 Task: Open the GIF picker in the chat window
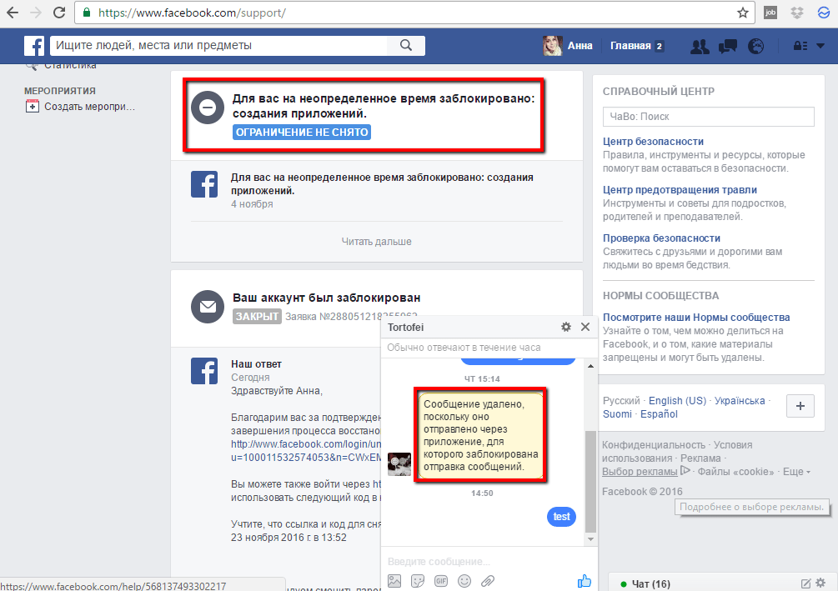(x=440, y=581)
